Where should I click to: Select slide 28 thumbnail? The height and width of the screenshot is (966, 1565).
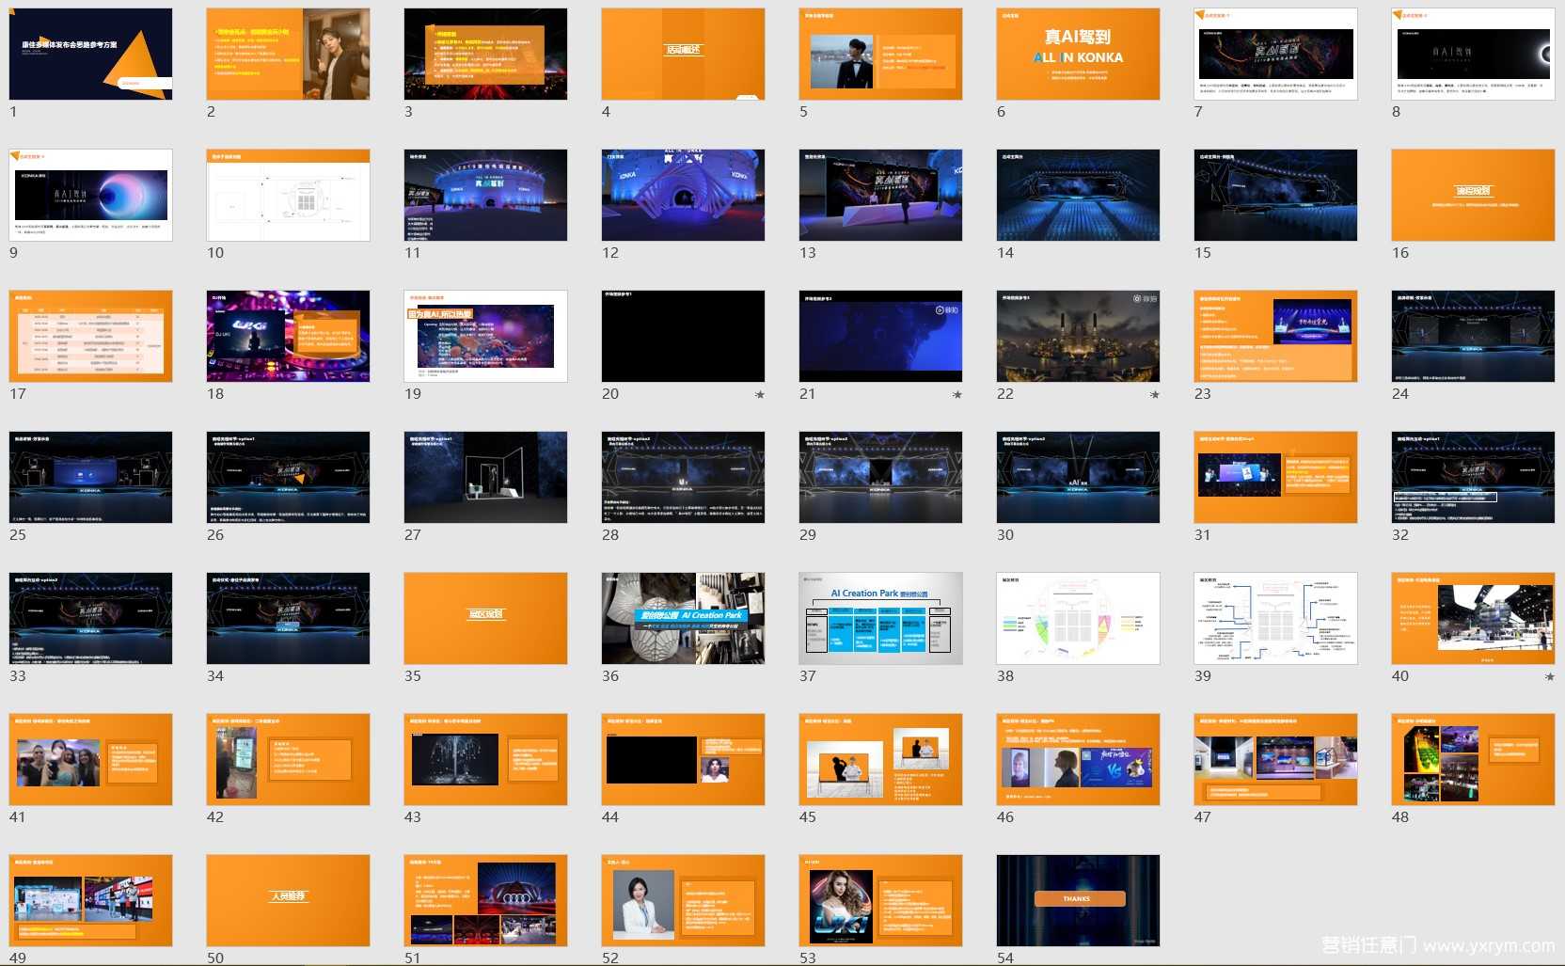click(x=683, y=477)
